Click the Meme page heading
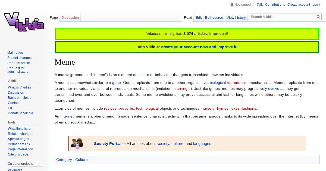This screenshot has width=326, height=171. coord(65,62)
